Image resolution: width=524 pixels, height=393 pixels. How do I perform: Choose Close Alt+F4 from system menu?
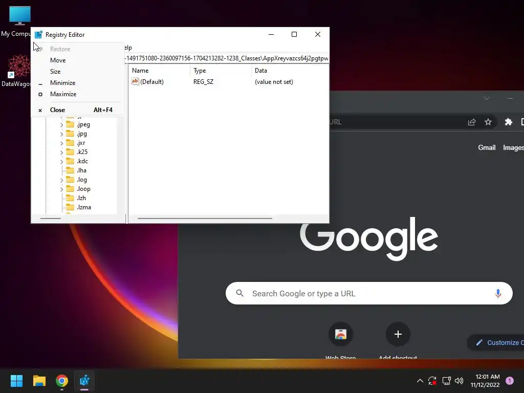(78, 110)
